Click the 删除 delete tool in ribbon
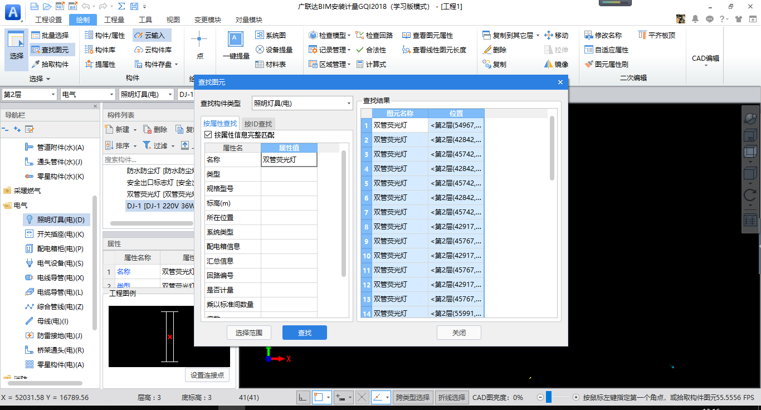This screenshot has height=410, width=761. click(494, 50)
